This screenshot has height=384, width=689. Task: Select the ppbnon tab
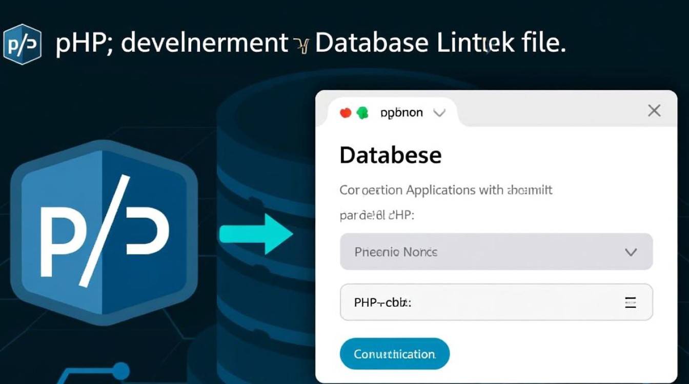(x=401, y=113)
